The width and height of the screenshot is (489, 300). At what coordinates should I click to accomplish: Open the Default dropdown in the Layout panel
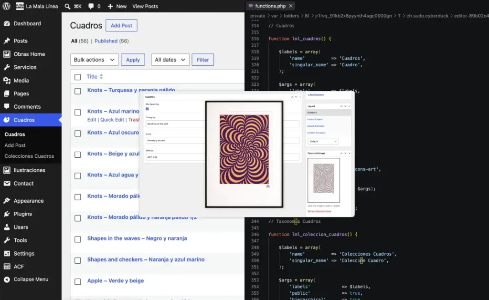[x=322, y=142]
